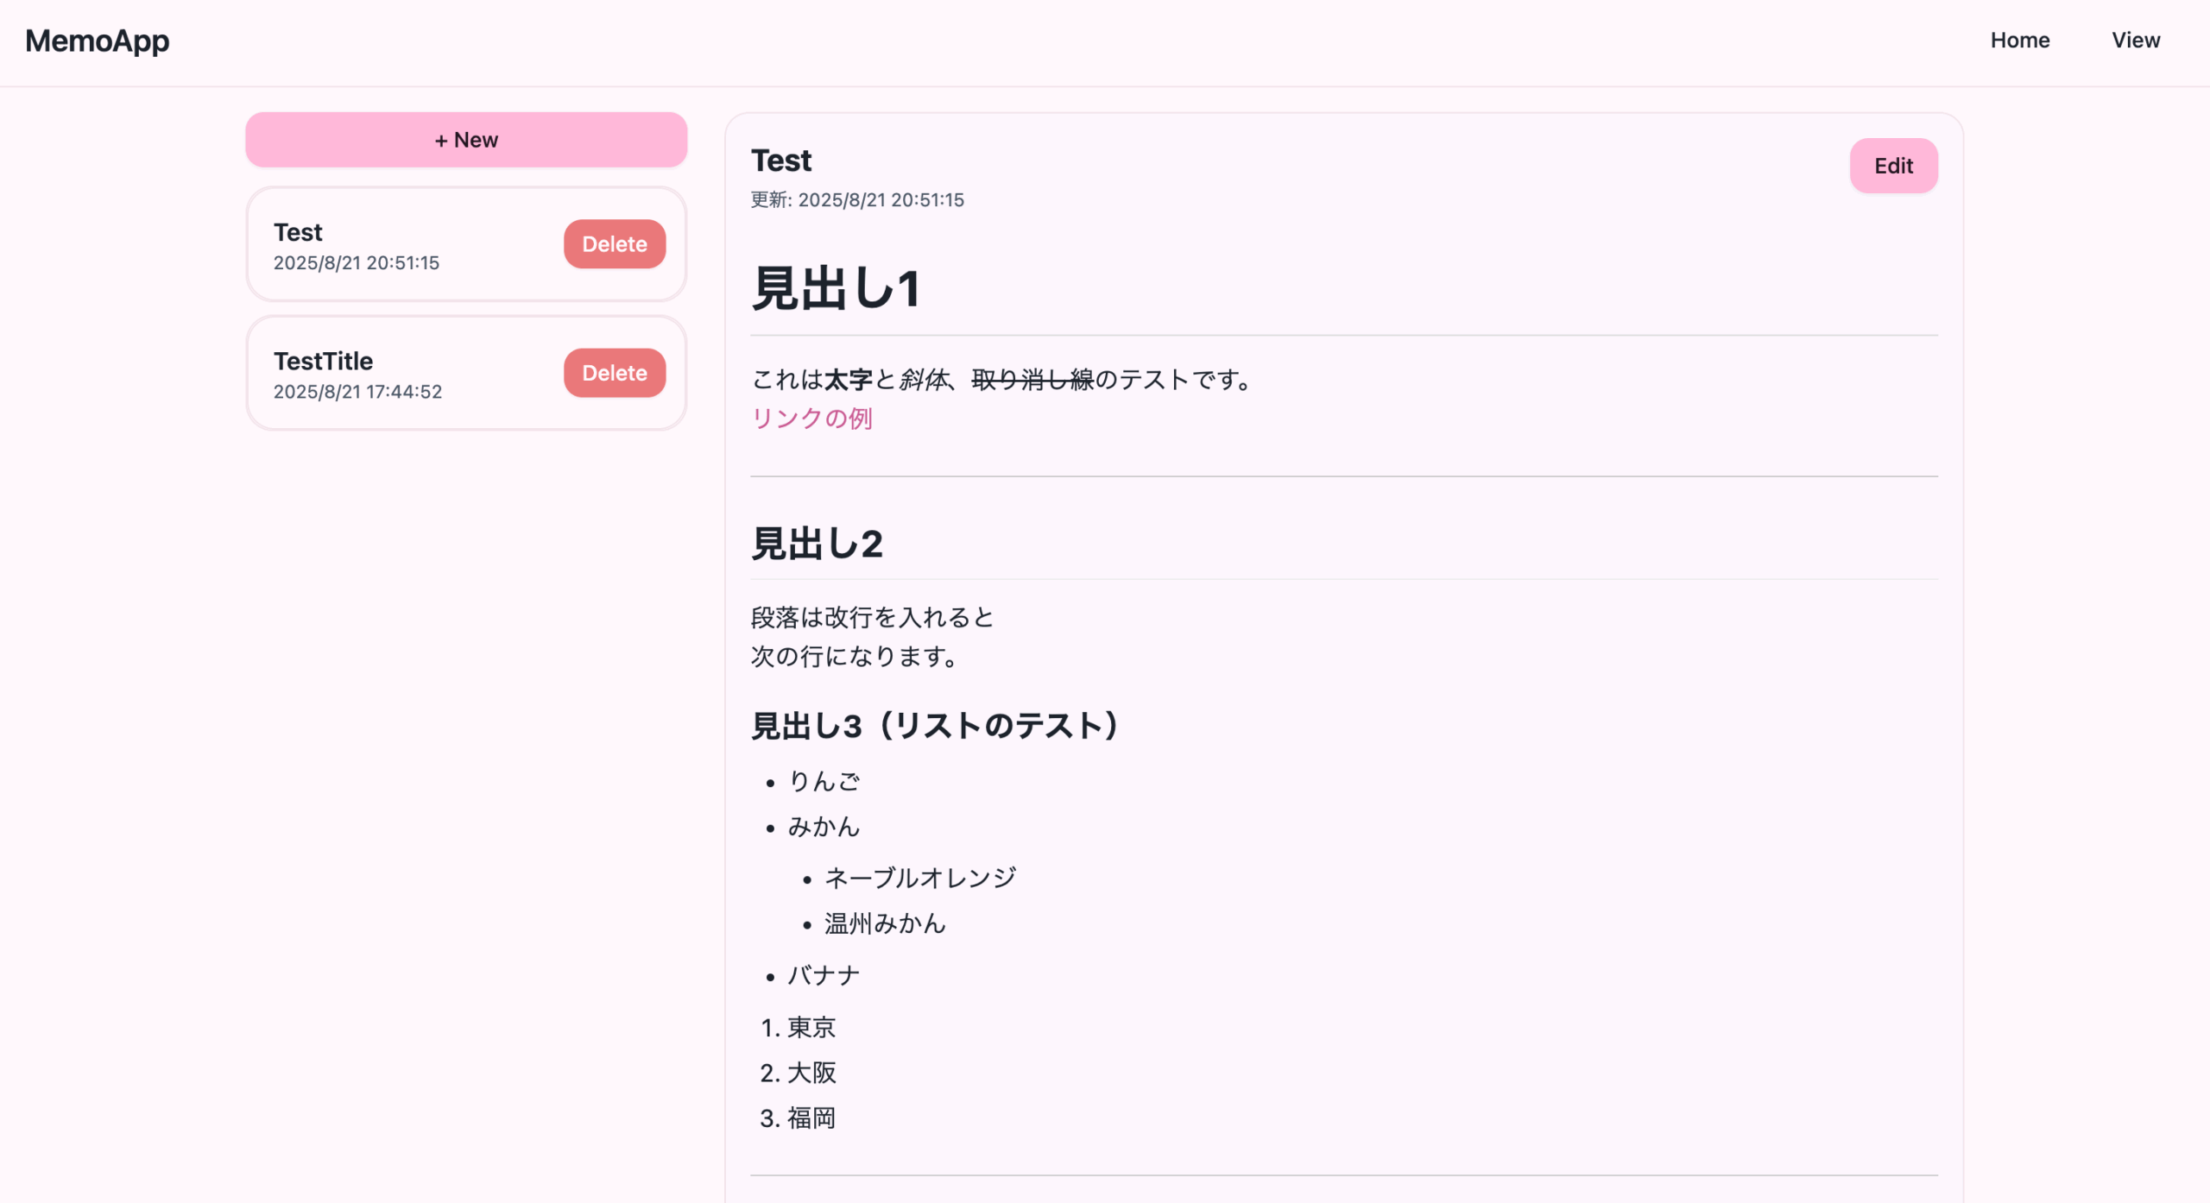This screenshot has width=2210, height=1203.
Task: Click the 見出し3（リストのテスト）heading
Action: (x=934, y=726)
